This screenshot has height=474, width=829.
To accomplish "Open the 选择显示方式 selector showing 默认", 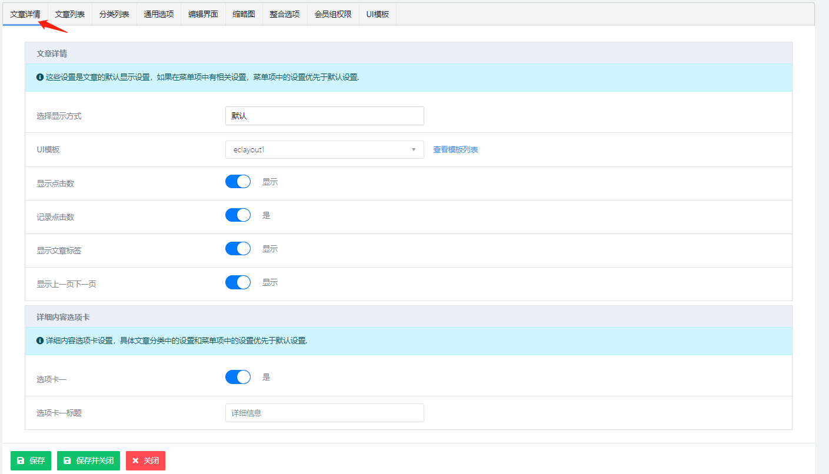I will [324, 116].
